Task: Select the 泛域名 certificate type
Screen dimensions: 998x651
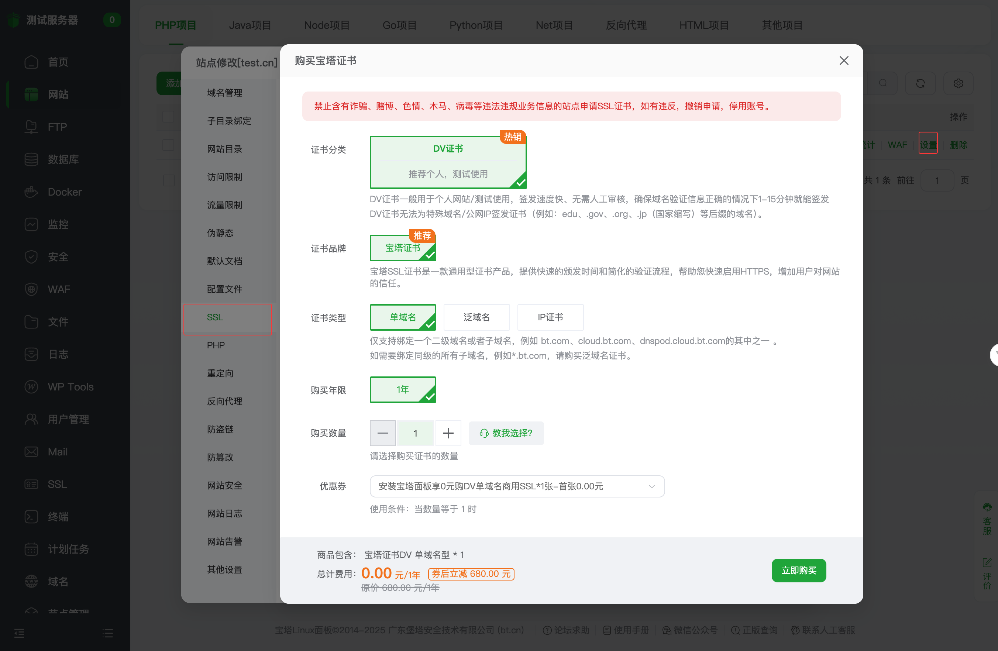Action: click(477, 317)
